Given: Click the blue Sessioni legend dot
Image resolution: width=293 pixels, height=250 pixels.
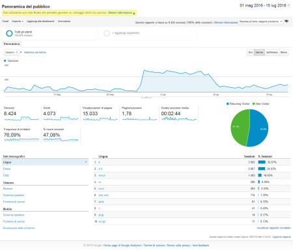Looking at the screenshot, I should click(x=5, y=61).
